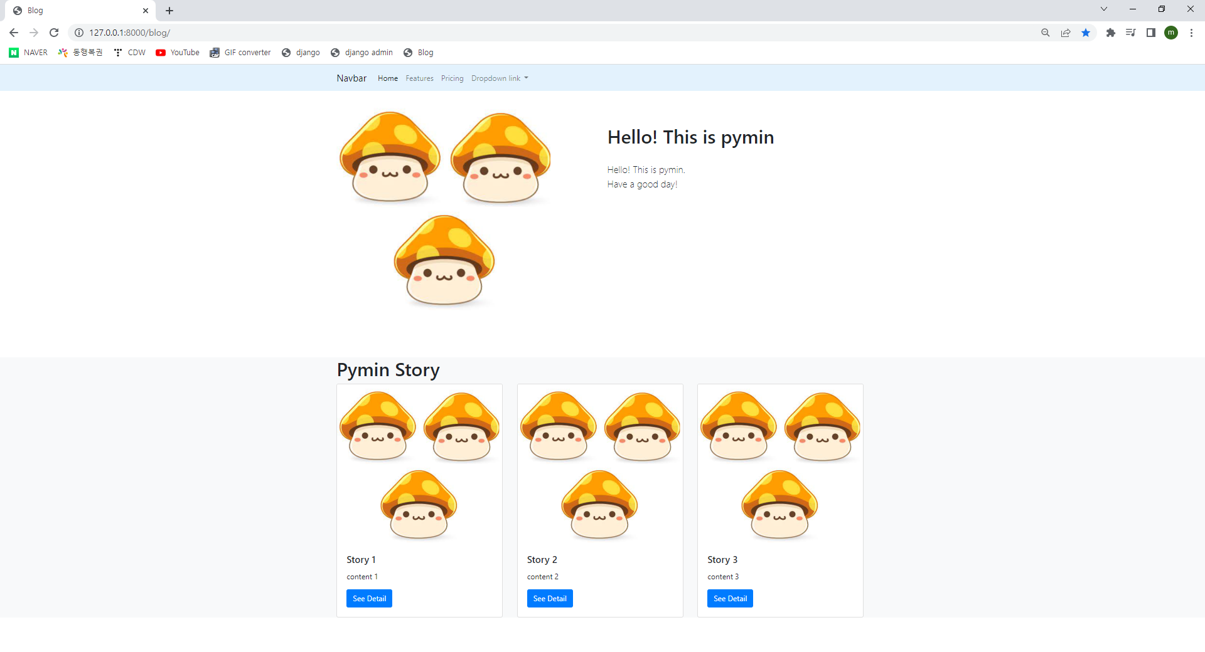Open the NAVER bookmark
Image resolution: width=1205 pixels, height=652 pixels.
tap(28, 53)
